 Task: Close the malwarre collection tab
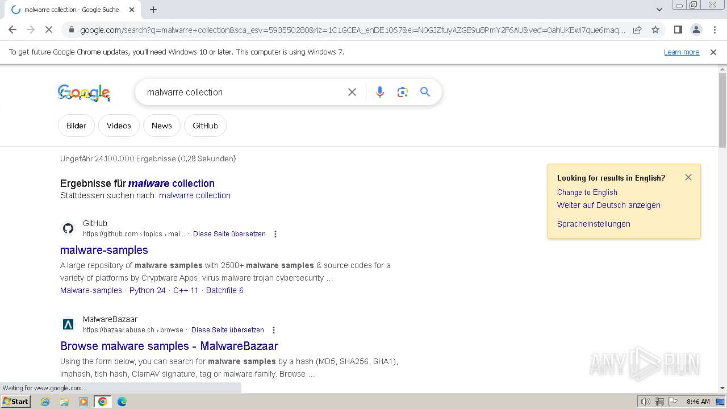pyautogui.click(x=132, y=10)
